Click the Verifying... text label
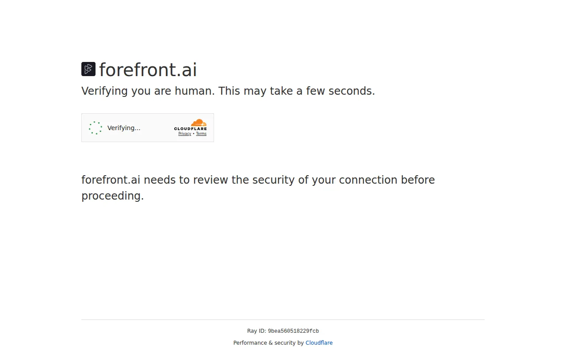Viewport: 566px width, 354px height. click(x=124, y=128)
